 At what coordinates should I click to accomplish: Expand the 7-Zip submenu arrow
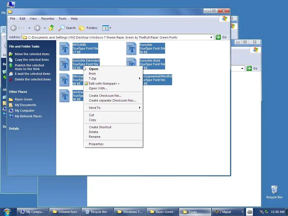pyautogui.click(x=140, y=78)
